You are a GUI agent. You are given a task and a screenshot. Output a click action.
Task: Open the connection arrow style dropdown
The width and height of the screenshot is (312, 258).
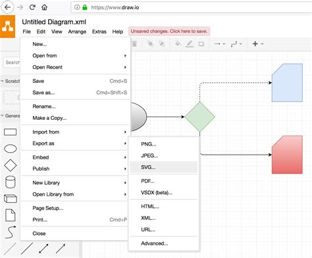click(x=220, y=44)
